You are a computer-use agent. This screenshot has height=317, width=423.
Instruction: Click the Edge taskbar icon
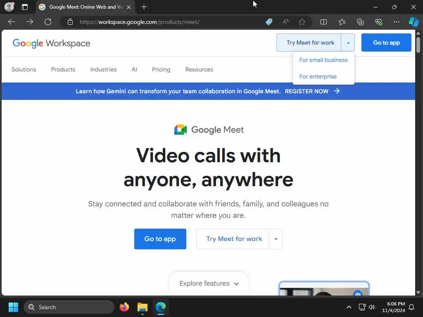161,307
